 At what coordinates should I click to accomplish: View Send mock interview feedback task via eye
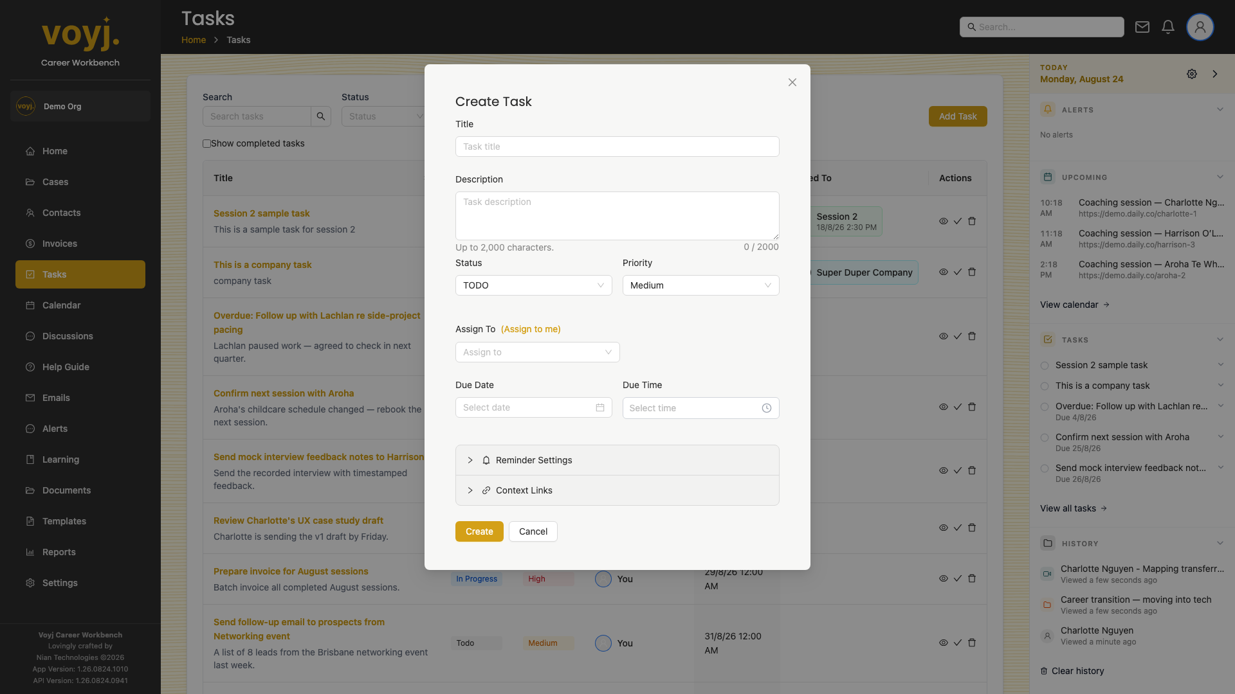click(x=944, y=470)
